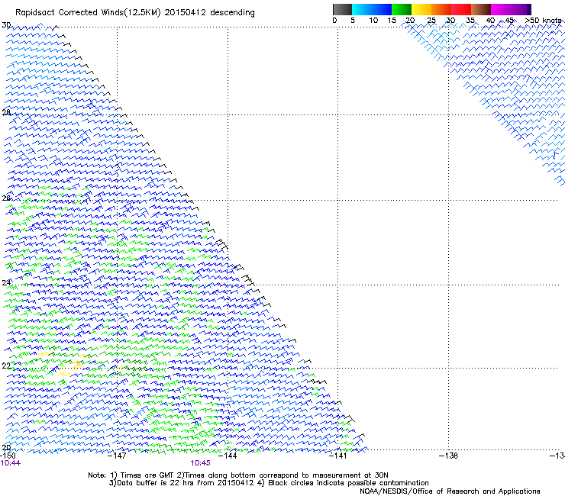The height and width of the screenshot is (496, 565).
Task: Click the note line 'Times are GMT'
Action: pyautogui.click(x=147, y=475)
